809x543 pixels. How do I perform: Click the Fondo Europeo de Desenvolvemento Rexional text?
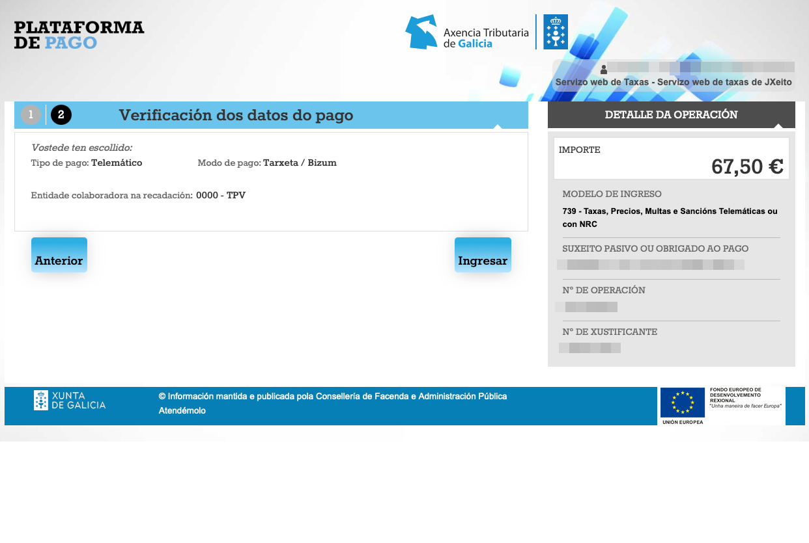735,395
